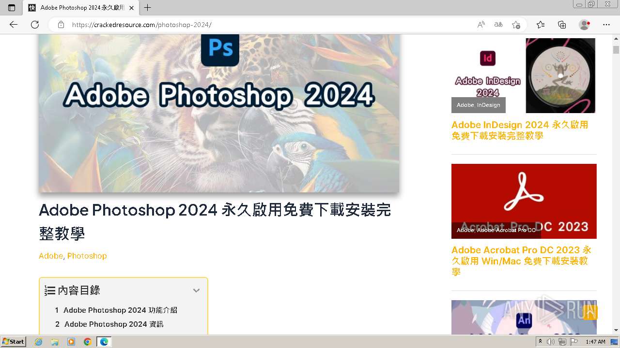Viewport: 620px width, 348px height.
Task: Open media player taskbar icon
Action: 71,342
